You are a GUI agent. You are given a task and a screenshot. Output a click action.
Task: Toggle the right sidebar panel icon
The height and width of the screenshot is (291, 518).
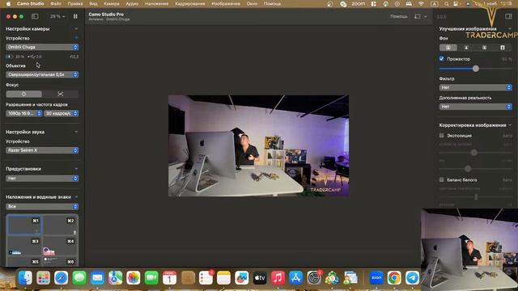click(x=508, y=16)
